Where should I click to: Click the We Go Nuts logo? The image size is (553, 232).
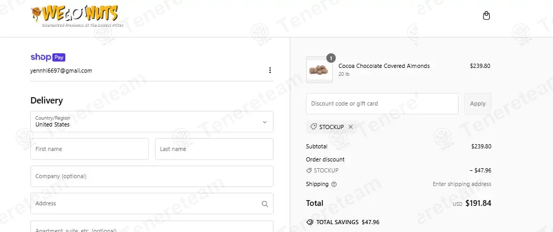click(x=76, y=16)
